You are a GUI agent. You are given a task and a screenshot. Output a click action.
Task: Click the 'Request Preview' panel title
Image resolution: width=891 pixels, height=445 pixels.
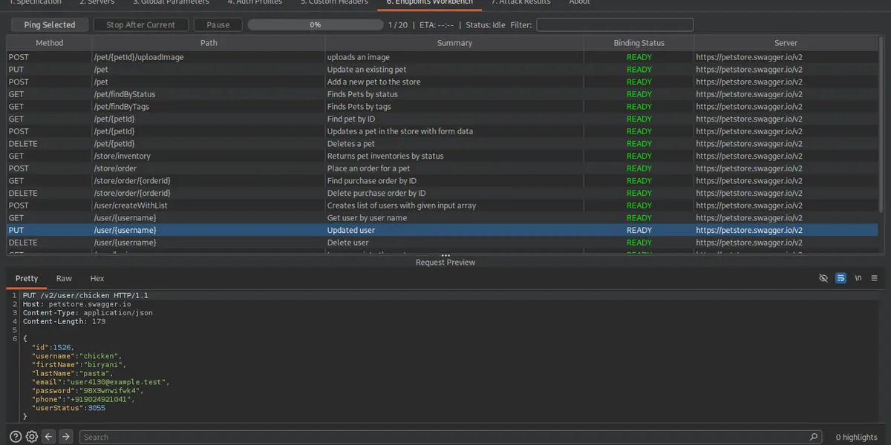click(x=446, y=263)
